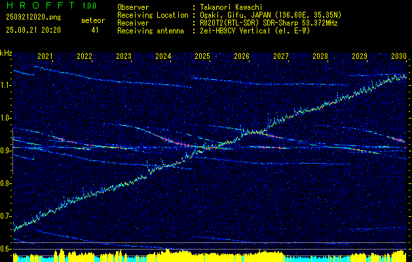Screen dimensions: 412x262
Task: Click receiver R820T2(RTL-SDR) SDR-Sharp 53.372MHz
Action: (269, 23)
